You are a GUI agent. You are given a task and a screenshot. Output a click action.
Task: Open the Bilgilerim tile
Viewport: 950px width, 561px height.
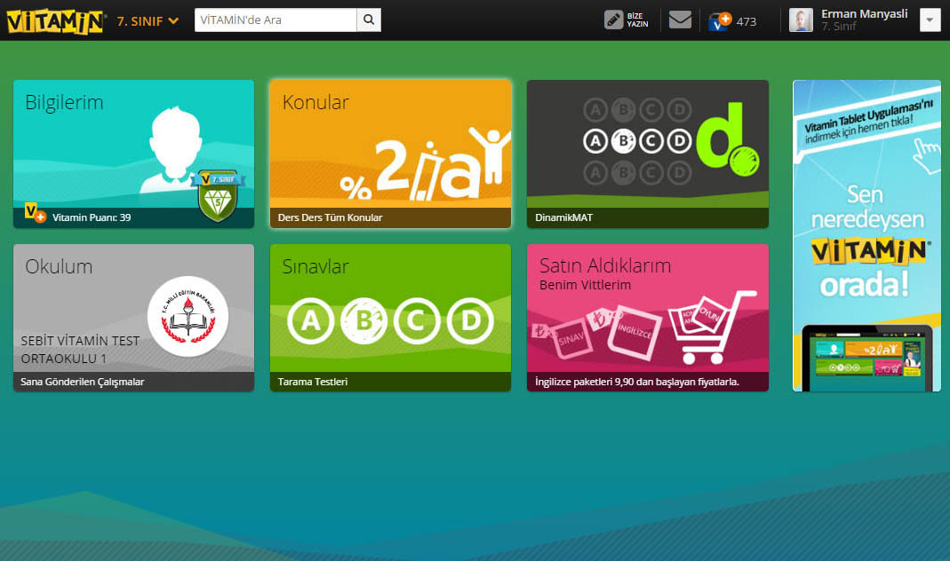[134, 154]
